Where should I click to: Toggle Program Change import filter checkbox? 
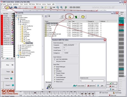click(55, 73)
